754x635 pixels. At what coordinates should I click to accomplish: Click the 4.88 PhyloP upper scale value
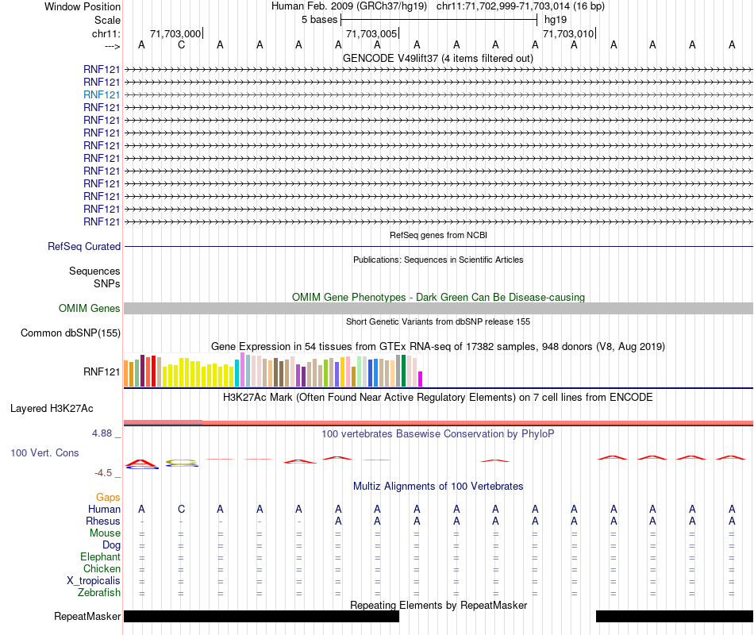pyautogui.click(x=102, y=433)
